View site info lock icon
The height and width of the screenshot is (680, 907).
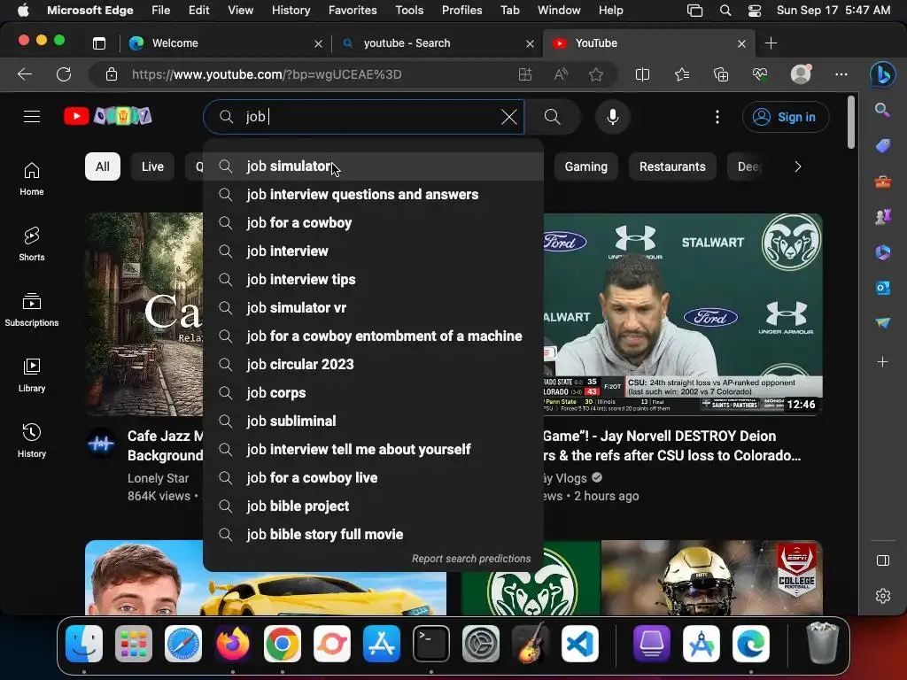[112, 74]
